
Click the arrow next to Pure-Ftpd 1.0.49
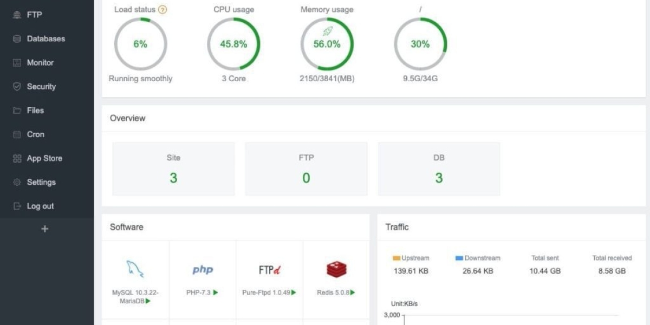click(294, 292)
